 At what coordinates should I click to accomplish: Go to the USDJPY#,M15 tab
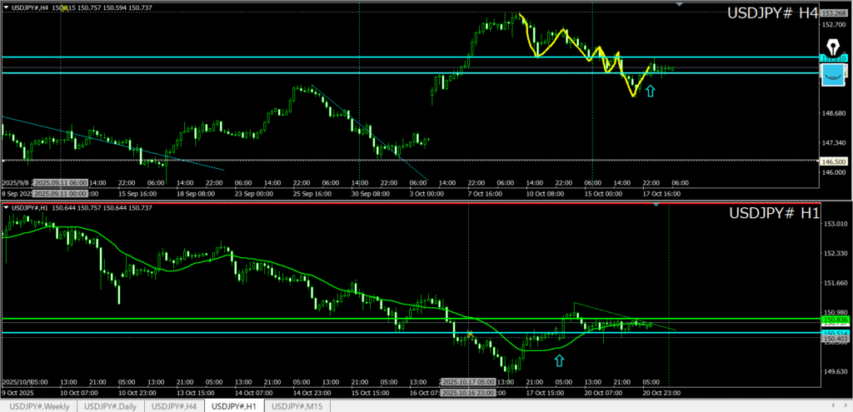tap(298, 406)
